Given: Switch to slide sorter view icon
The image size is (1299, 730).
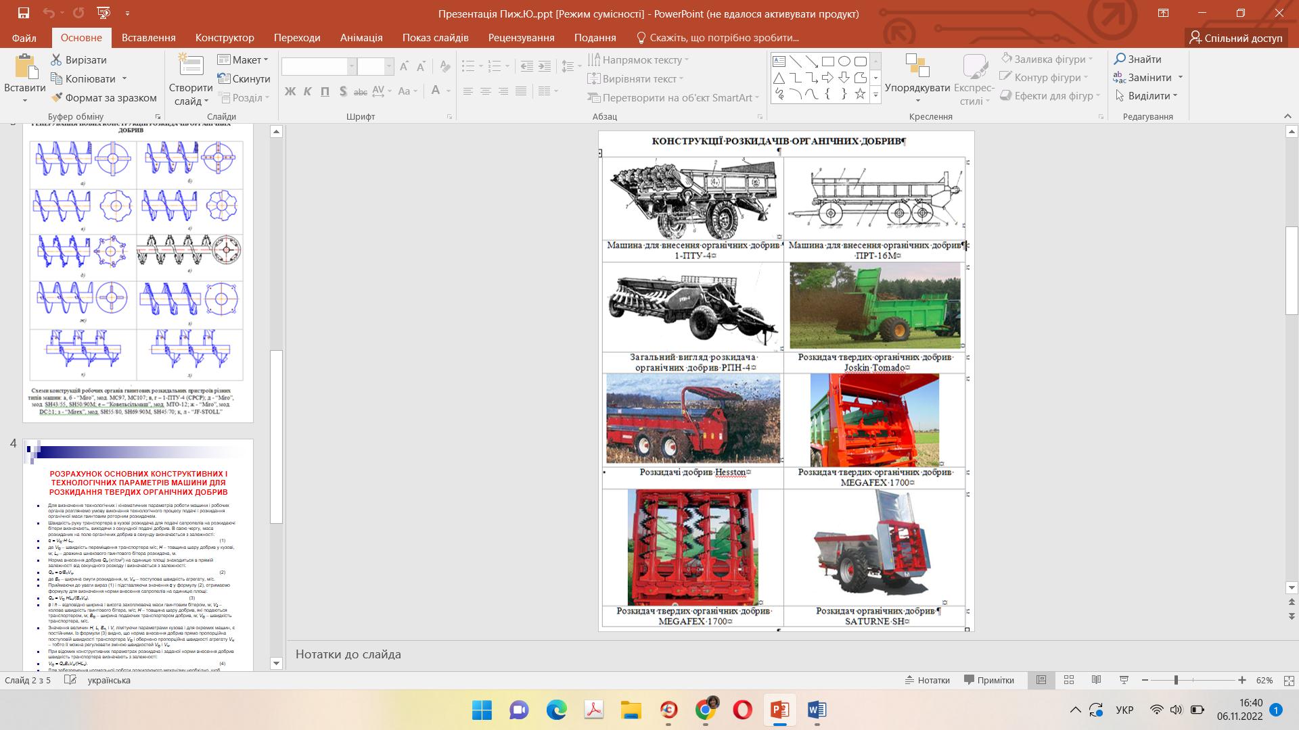Looking at the screenshot, I should [1069, 680].
